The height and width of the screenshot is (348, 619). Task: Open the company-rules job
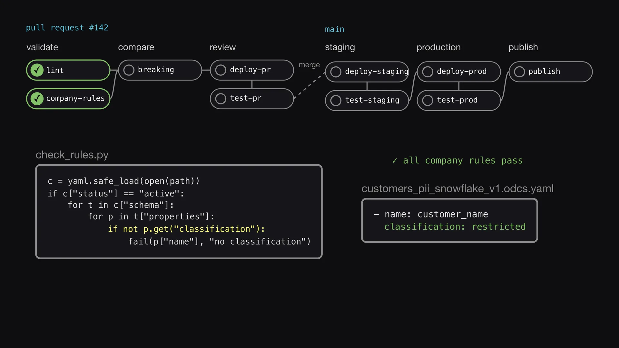coord(68,99)
